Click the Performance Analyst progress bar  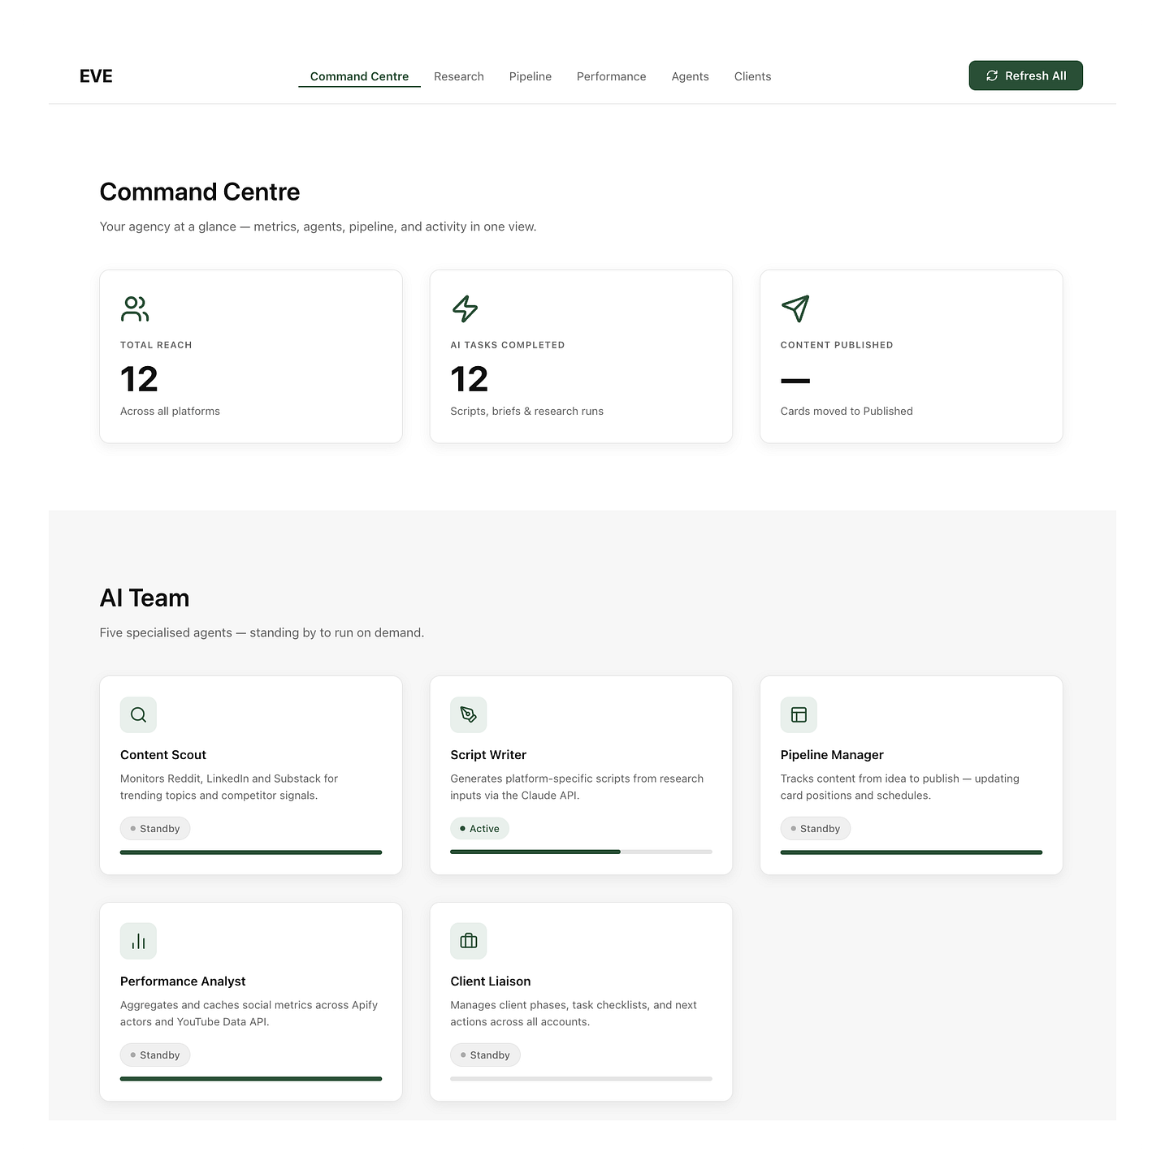(251, 1079)
